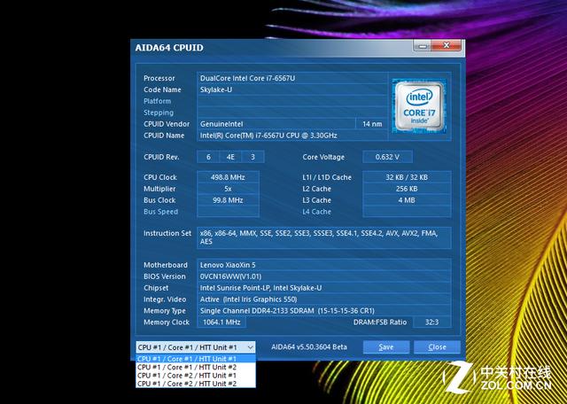
Task: Minimize the AIDA64 CPUID window
Action: click(x=422, y=46)
